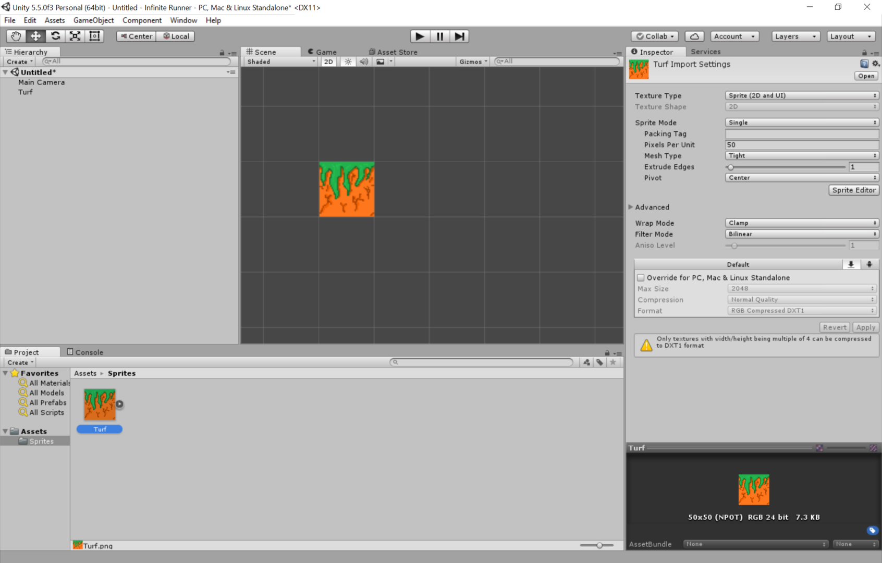The width and height of the screenshot is (882, 563).
Task: Expand the Advanced section
Action: pos(631,207)
